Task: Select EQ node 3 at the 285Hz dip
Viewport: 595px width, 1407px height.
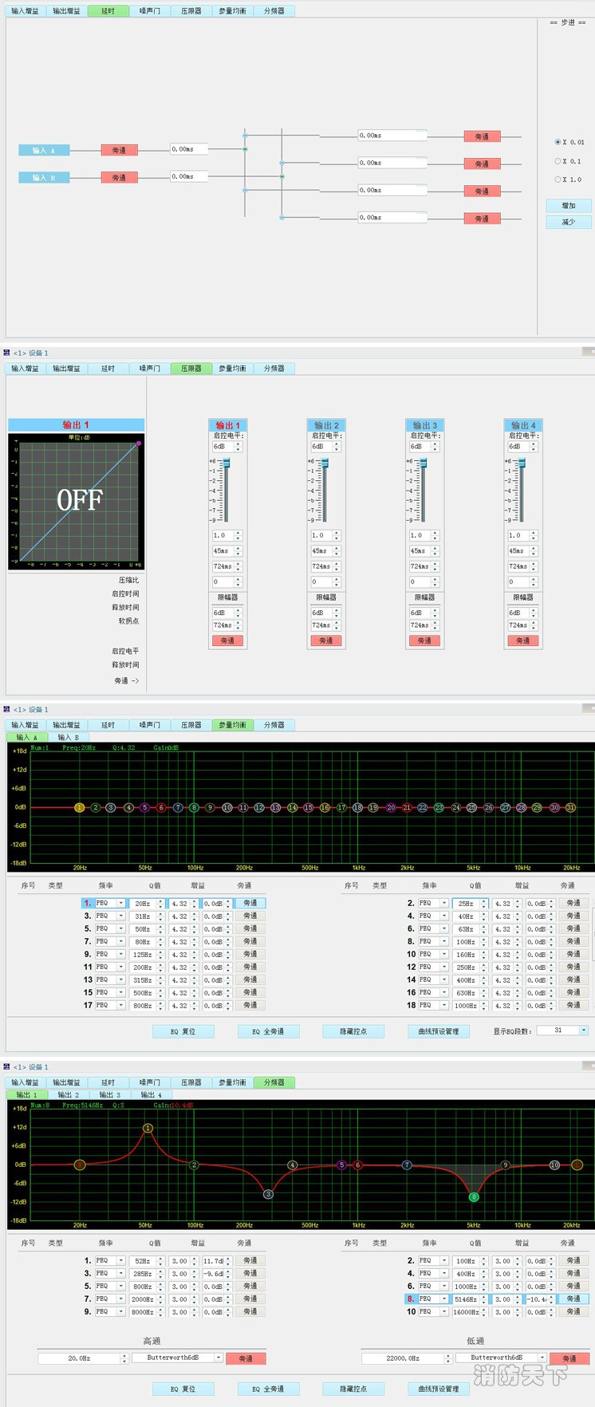Action: click(x=268, y=1194)
